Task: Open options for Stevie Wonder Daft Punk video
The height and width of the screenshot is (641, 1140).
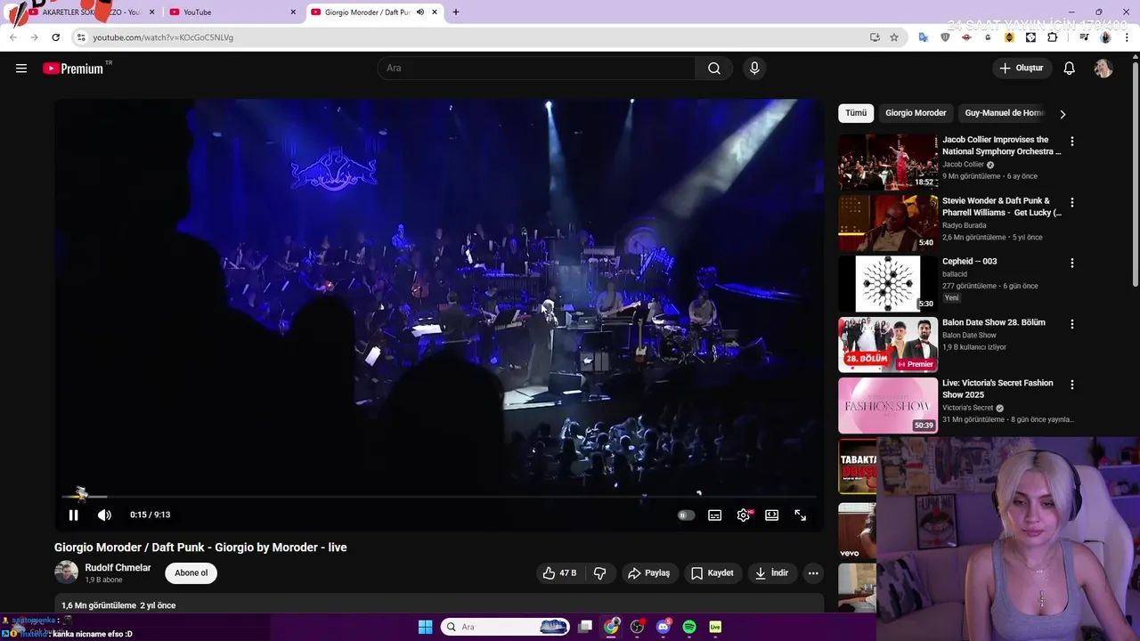Action: pyautogui.click(x=1072, y=202)
